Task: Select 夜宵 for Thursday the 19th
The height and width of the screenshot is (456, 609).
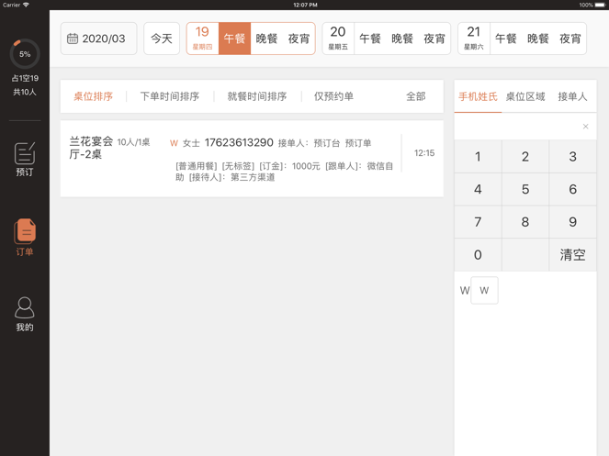Action: point(299,39)
